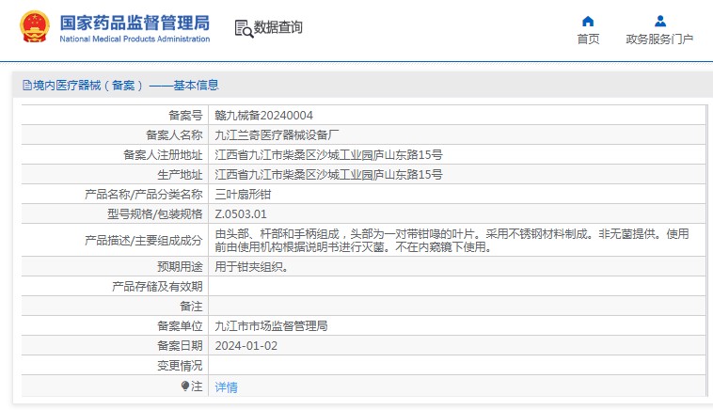The height and width of the screenshot is (410, 713).
Task: Click the 产品名称/产品分类名称 label
Action: click(x=144, y=195)
